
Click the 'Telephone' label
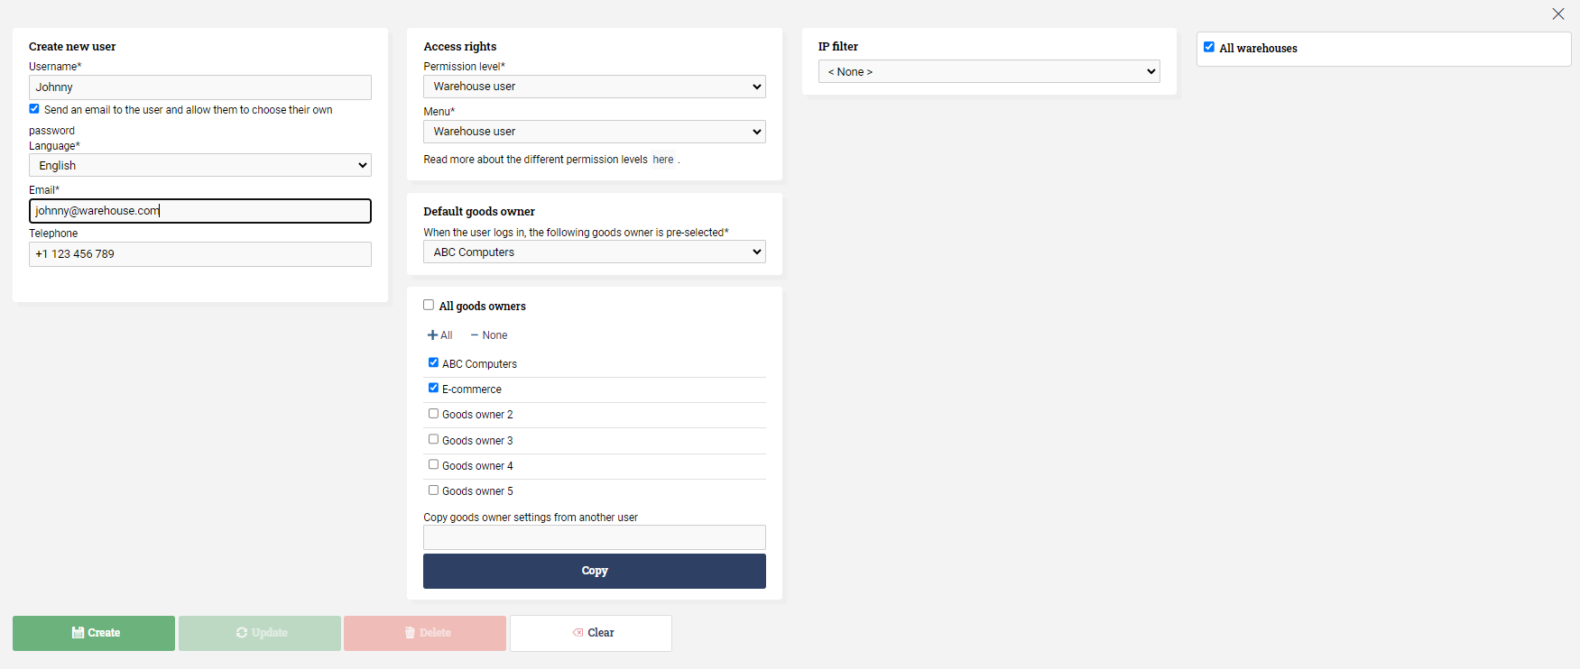click(53, 234)
